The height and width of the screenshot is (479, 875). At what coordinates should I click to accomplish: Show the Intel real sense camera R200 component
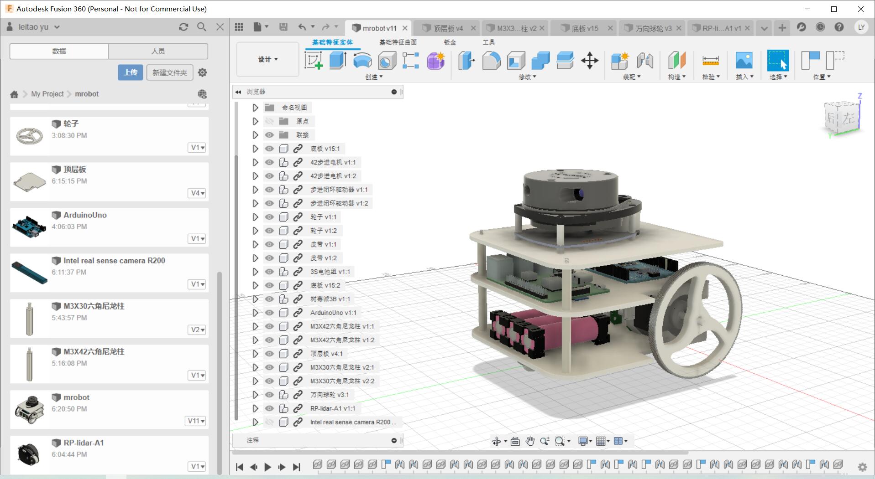(269, 422)
